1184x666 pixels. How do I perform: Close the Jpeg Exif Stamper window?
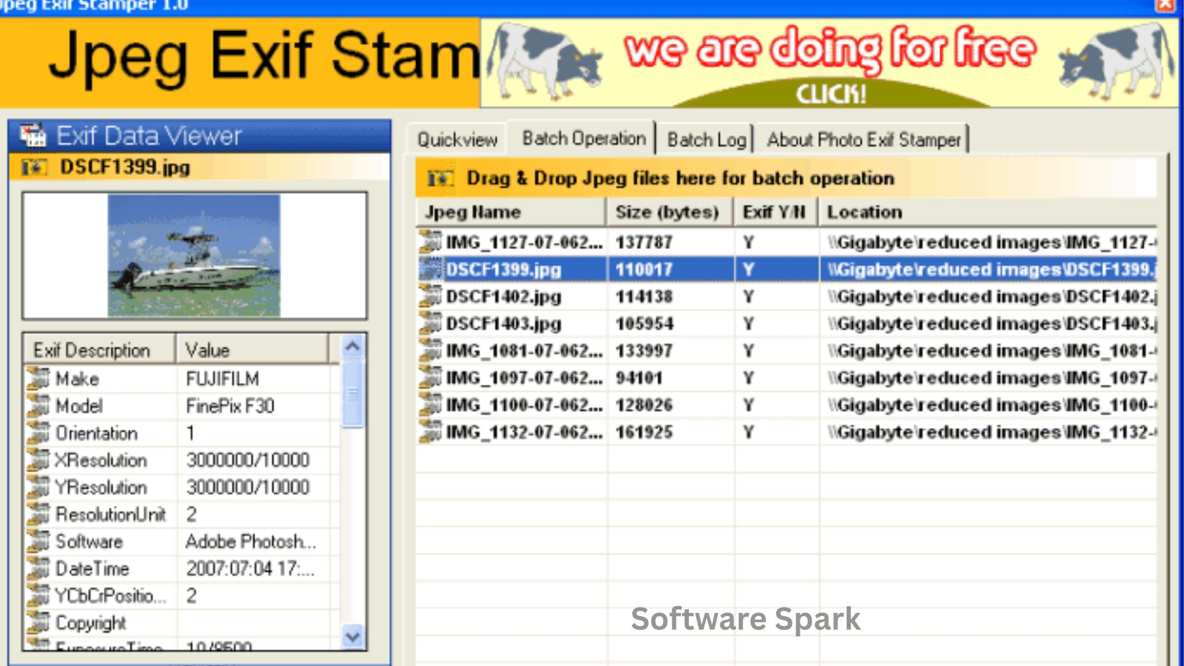click(x=1165, y=5)
